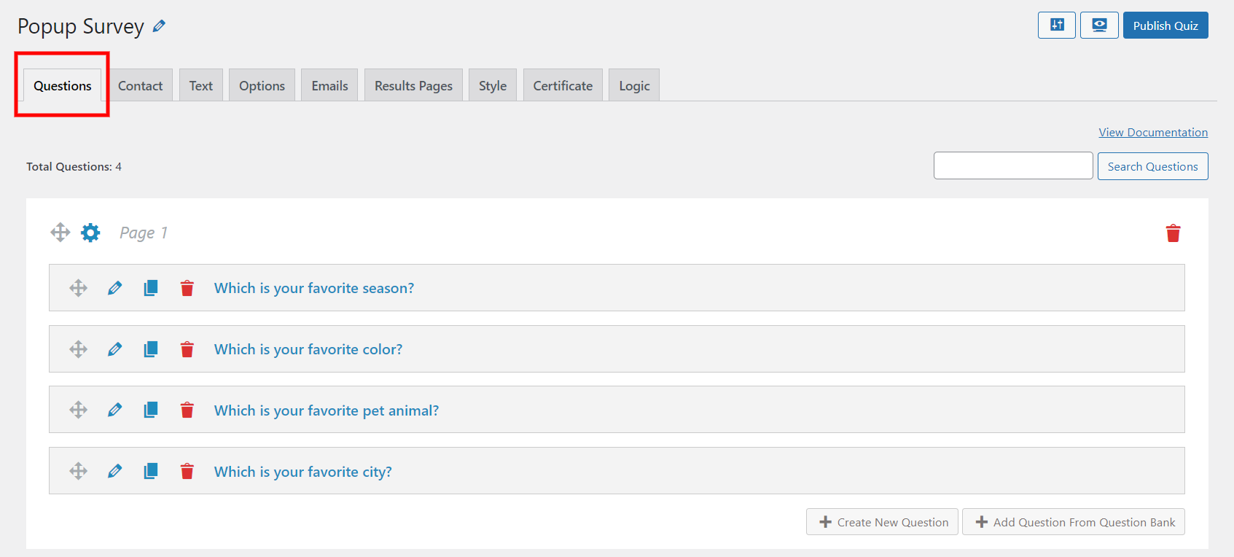Open 'Which is your favorite season?' question
Screen dimensions: 1234x557
click(314, 288)
